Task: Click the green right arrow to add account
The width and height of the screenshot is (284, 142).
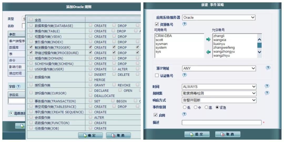Action: pos(208,39)
